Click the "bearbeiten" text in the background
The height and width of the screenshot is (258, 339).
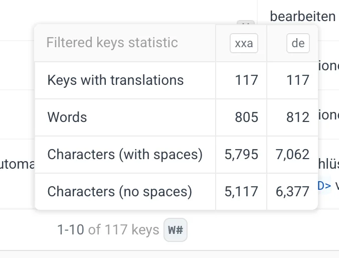click(302, 16)
